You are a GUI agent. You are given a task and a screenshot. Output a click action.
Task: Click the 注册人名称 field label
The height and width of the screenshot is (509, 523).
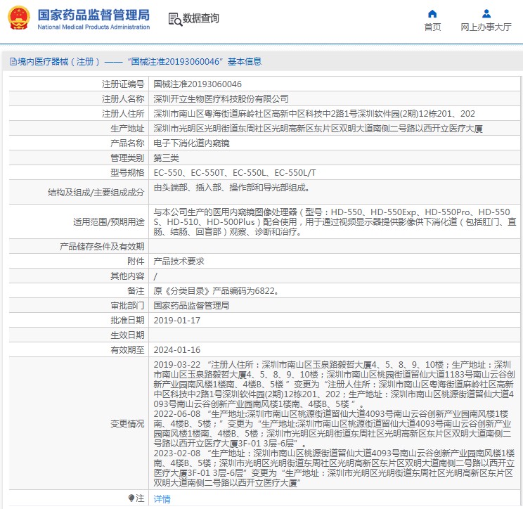click(123, 98)
